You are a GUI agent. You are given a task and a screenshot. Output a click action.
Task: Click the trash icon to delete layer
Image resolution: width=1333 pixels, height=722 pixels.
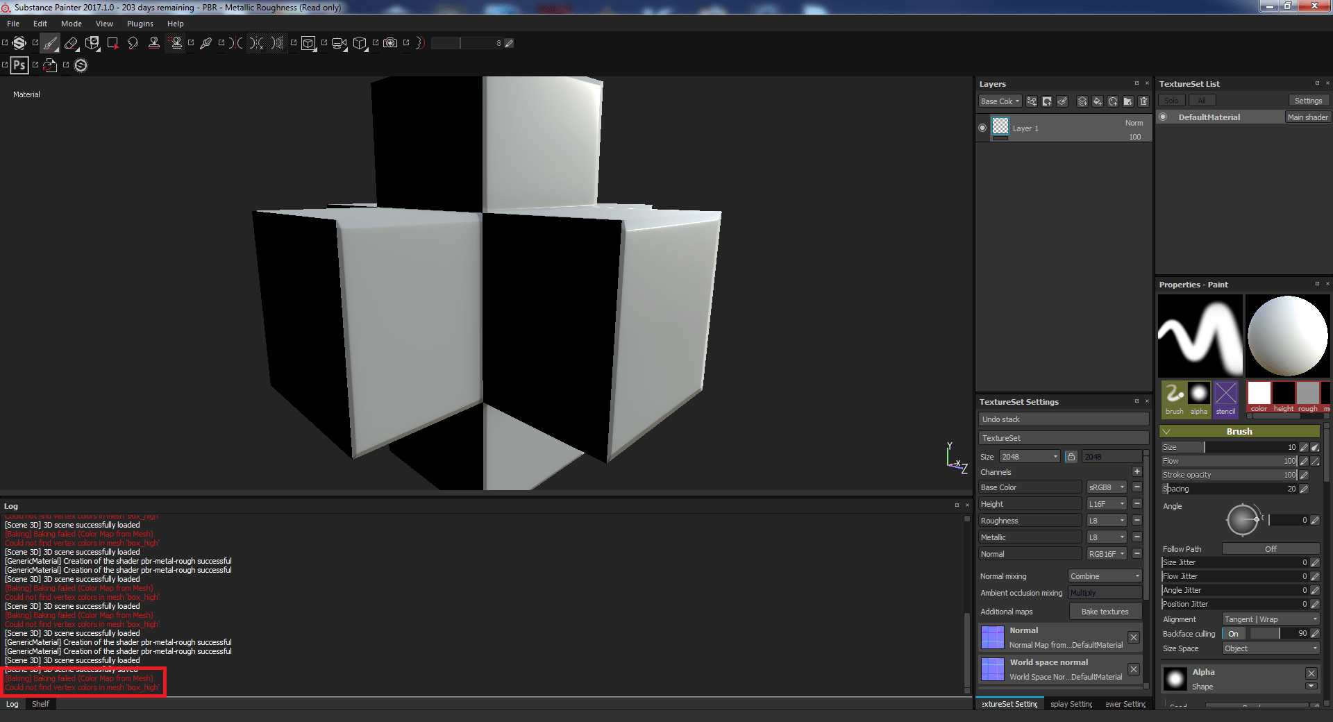point(1144,101)
